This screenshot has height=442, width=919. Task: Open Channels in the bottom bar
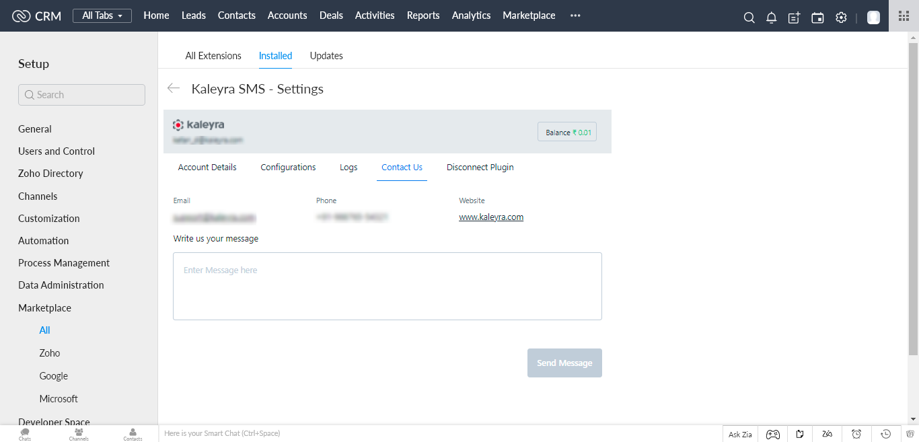pyautogui.click(x=79, y=435)
